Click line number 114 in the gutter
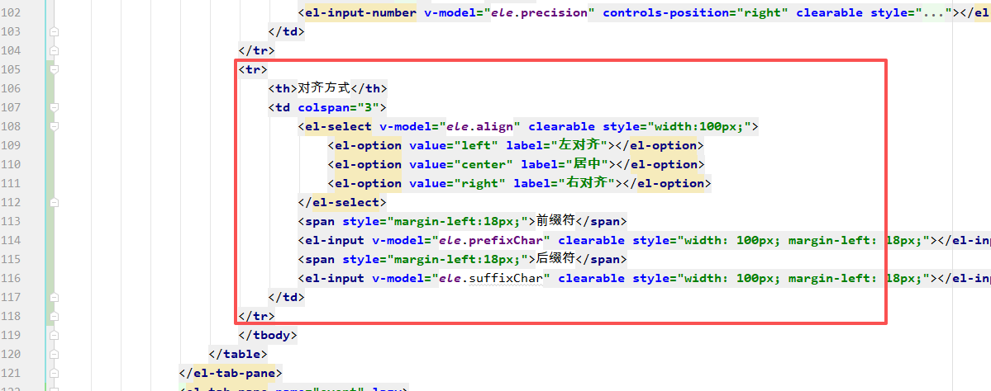Screen dimensions: 991x391 click(12, 240)
